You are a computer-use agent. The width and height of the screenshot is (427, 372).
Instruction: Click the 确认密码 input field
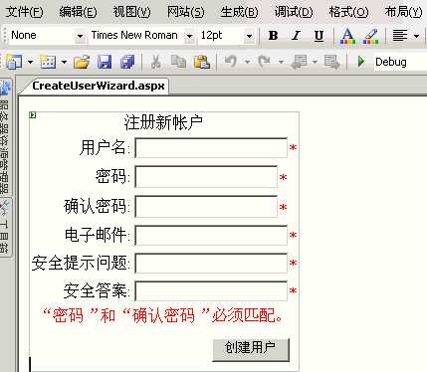[206, 207]
